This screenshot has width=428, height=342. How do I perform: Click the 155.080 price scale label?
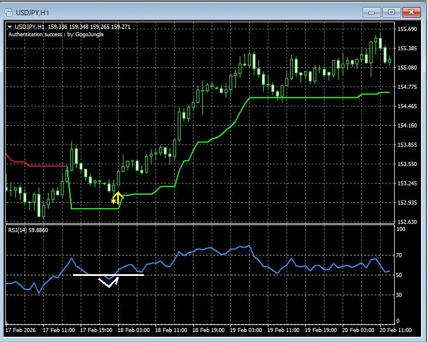(x=408, y=68)
